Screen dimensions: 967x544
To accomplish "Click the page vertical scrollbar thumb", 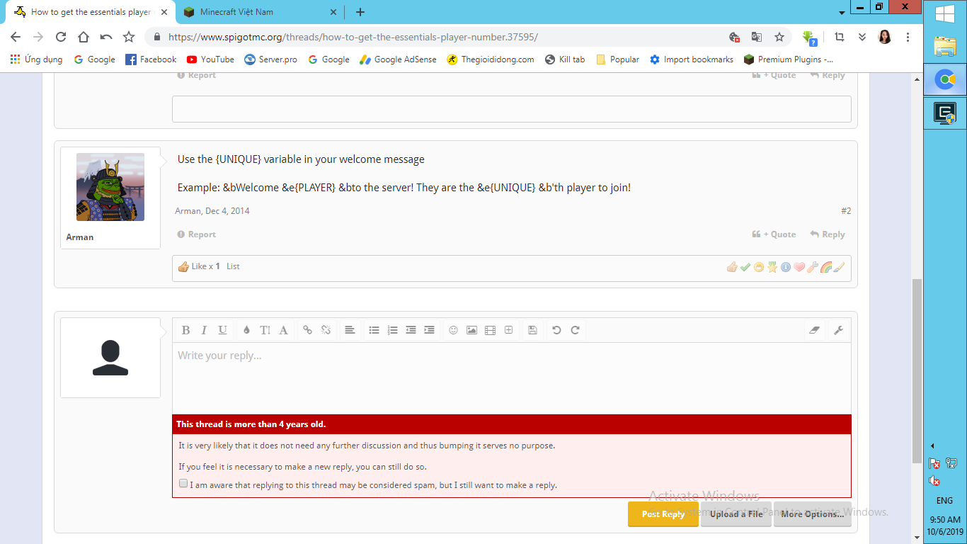I will click(x=917, y=371).
